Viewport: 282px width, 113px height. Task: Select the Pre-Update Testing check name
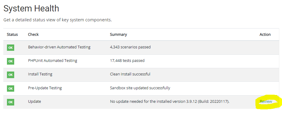click(45, 88)
